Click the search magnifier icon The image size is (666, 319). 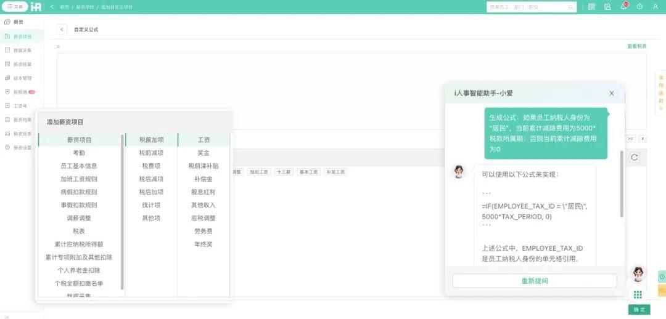(x=570, y=7)
